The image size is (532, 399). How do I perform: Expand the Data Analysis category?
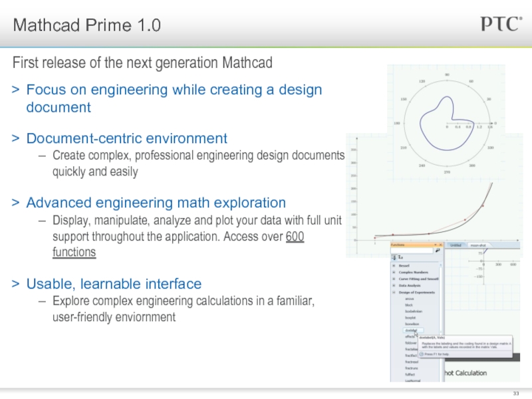[x=394, y=286]
